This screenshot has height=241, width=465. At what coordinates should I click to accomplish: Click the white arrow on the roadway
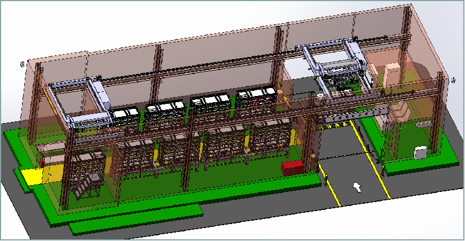coord(357,187)
